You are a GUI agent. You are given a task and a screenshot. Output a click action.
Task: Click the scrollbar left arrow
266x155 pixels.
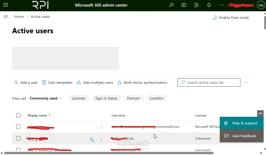[x=2, y=153]
